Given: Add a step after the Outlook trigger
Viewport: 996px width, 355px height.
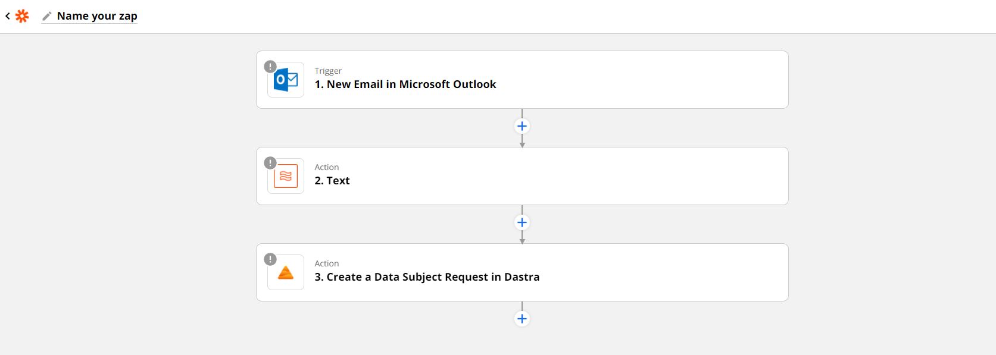Looking at the screenshot, I should click(522, 126).
